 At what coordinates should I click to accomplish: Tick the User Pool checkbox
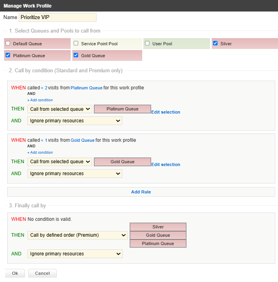click(147, 43)
